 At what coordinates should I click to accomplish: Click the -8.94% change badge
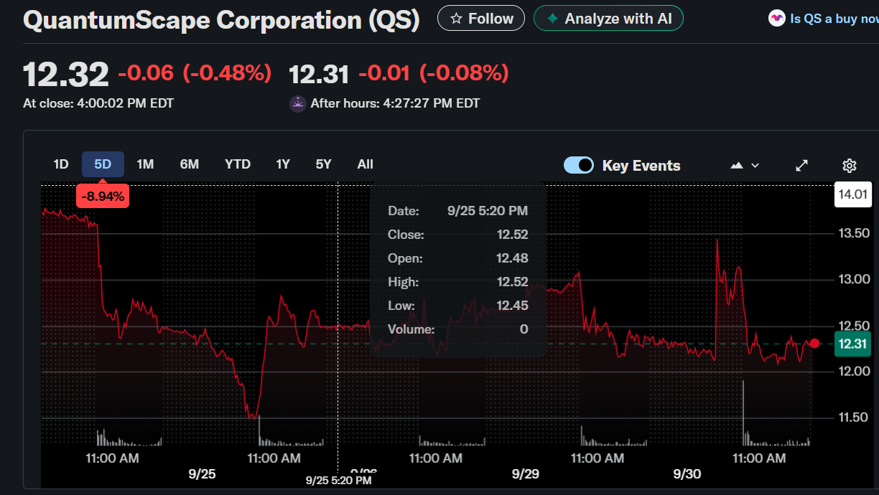[103, 196]
